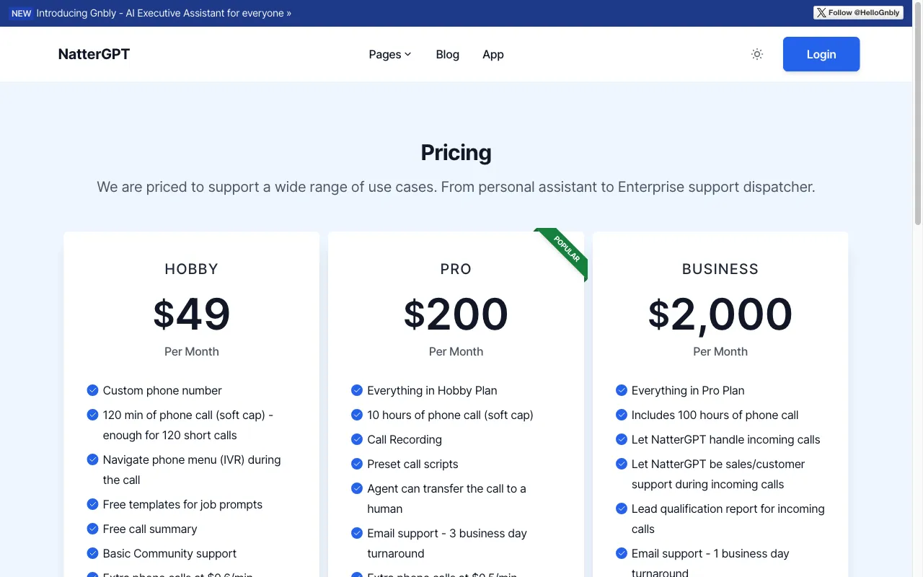Screen dimensions: 923x577
Task: Click 'Custom phone number' feature text
Action: point(162,390)
